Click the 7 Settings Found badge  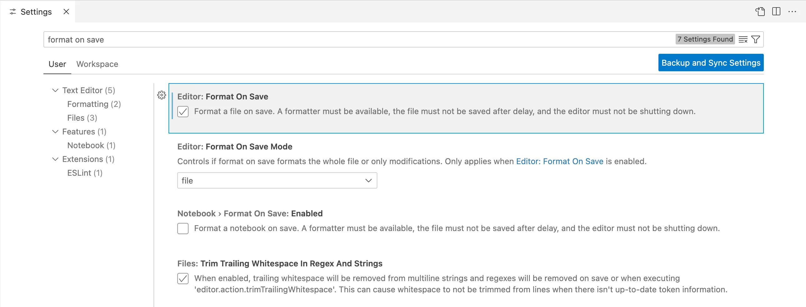click(705, 39)
